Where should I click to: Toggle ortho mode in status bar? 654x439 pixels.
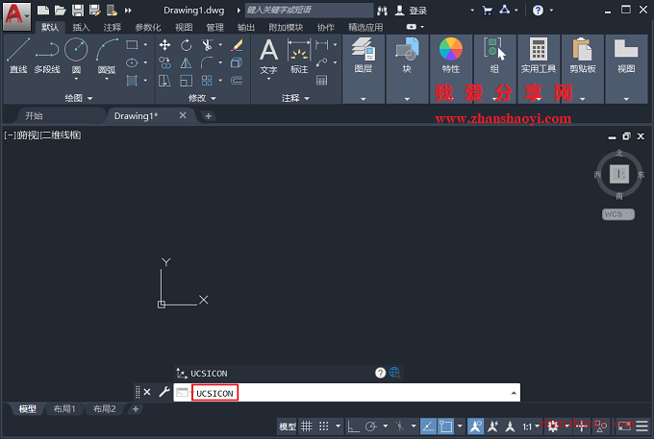tap(353, 427)
